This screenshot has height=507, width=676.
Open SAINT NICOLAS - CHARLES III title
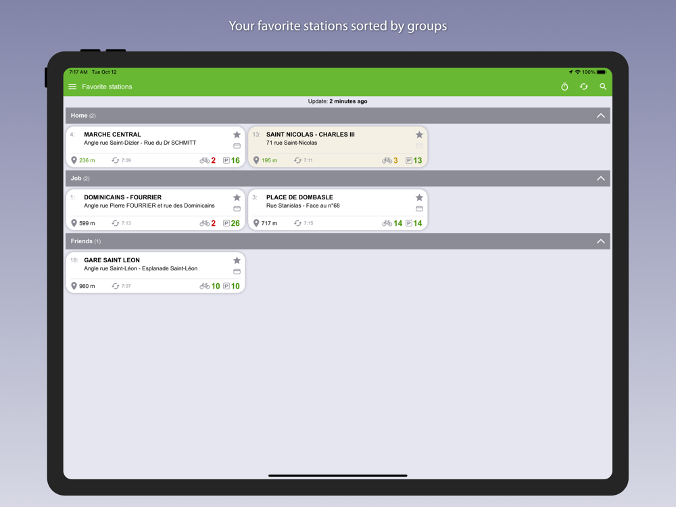(x=310, y=135)
